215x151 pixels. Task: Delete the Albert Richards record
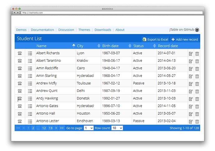pos(197,53)
